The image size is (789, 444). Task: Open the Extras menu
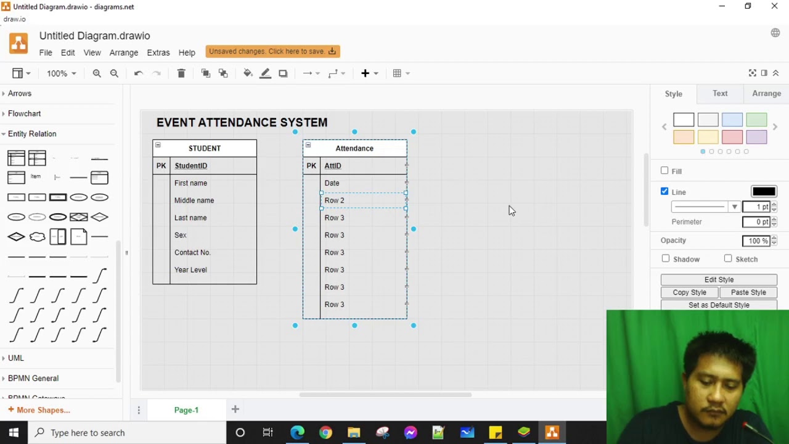coord(158,52)
